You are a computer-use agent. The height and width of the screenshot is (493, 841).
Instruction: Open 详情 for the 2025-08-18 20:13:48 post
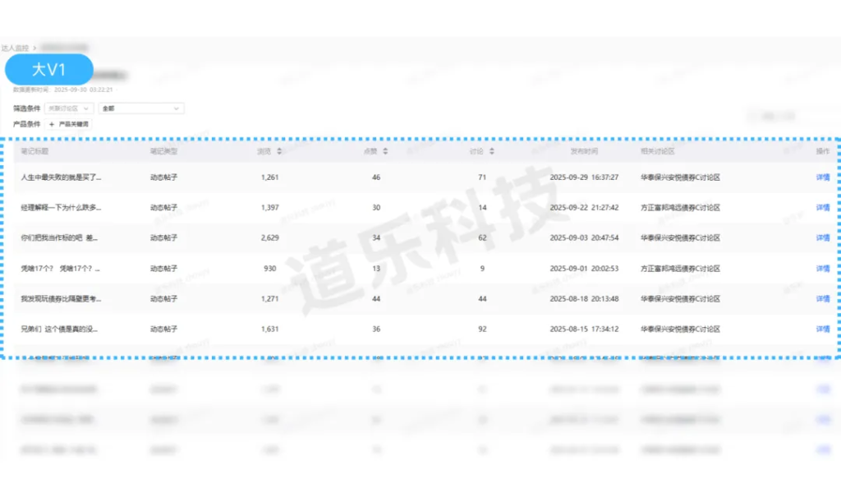[x=822, y=298]
